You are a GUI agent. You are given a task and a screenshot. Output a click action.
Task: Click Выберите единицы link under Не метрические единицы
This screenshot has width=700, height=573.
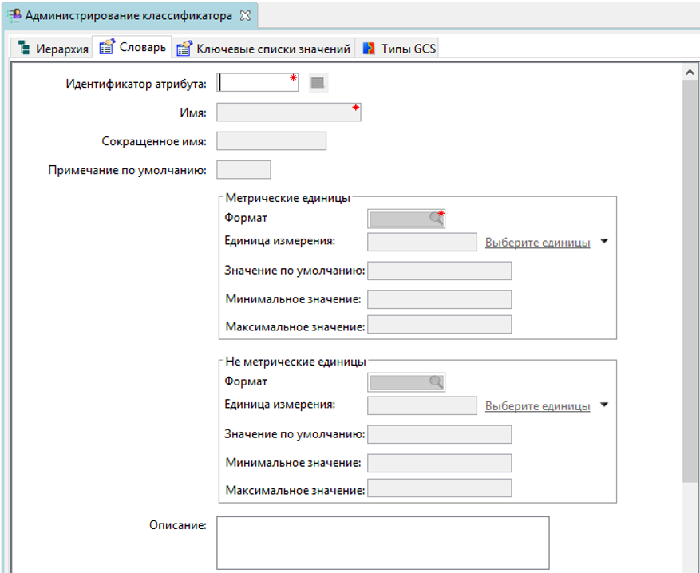pos(537,405)
